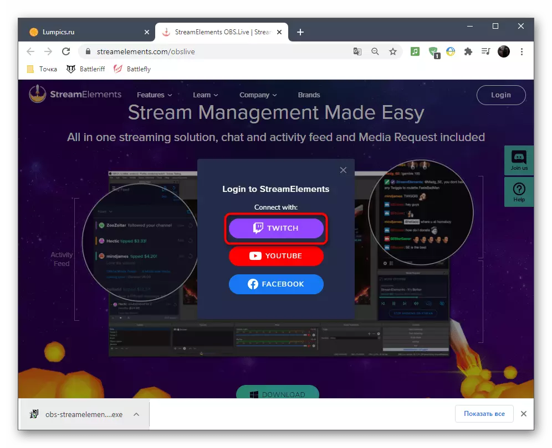
Task: Go forward to next page
Action: click(x=48, y=51)
